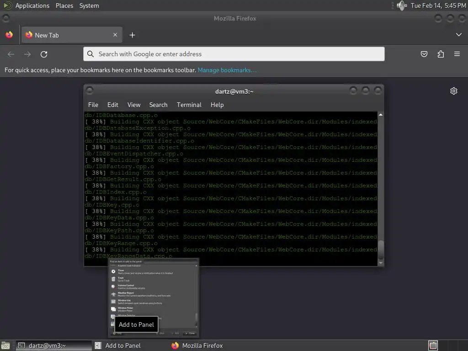Viewport: 468px width, 351px height.
Task: Click the terminal scrollbar up arrow
Action: 381,115
